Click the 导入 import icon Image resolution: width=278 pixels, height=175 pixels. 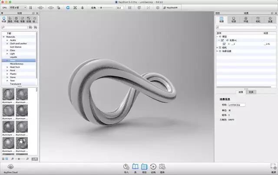(x=126, y=168)
